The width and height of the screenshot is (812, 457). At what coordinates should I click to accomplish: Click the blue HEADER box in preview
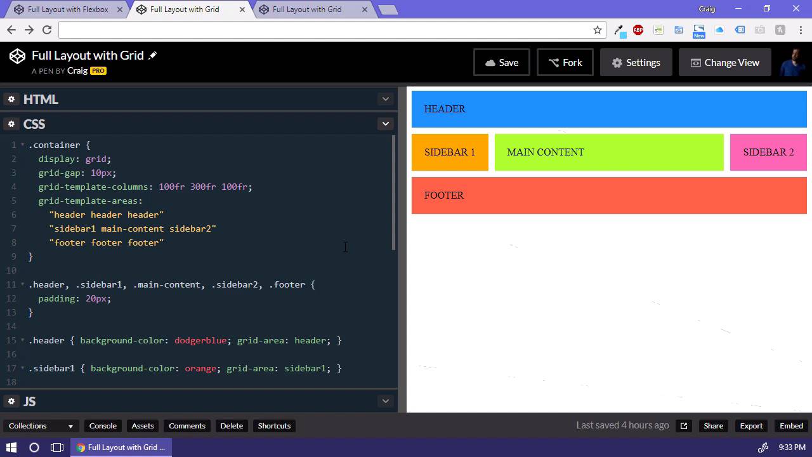coord(609,109)
